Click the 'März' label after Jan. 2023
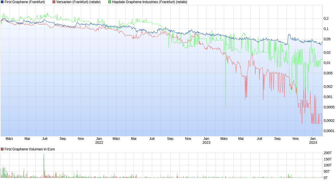This screenshot has height=181, width=336. click(x=224, y=139)
